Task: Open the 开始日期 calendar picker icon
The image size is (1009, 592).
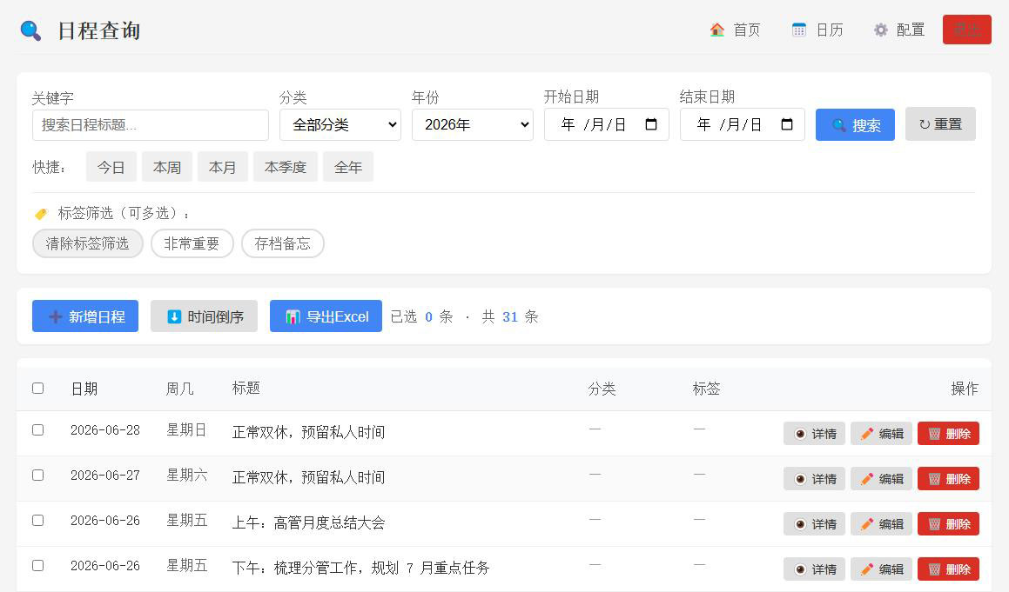Action: (651, 124)
